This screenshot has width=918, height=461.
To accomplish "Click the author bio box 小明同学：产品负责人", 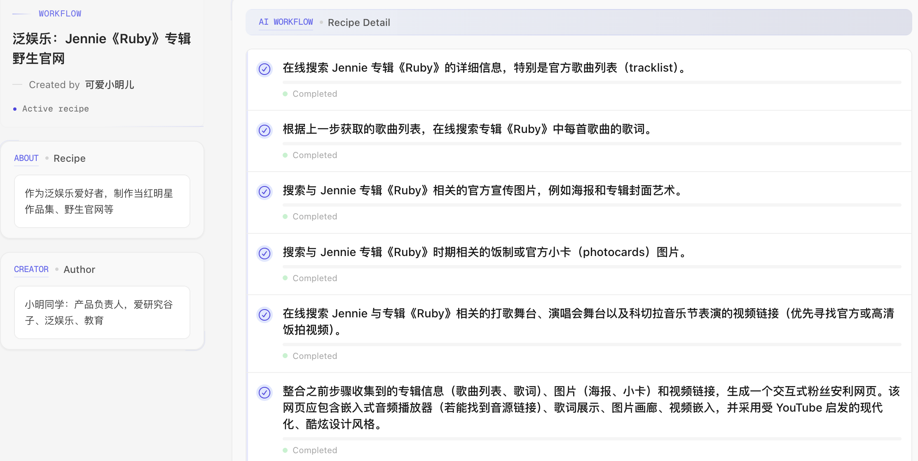I will (x=102, y=312).
